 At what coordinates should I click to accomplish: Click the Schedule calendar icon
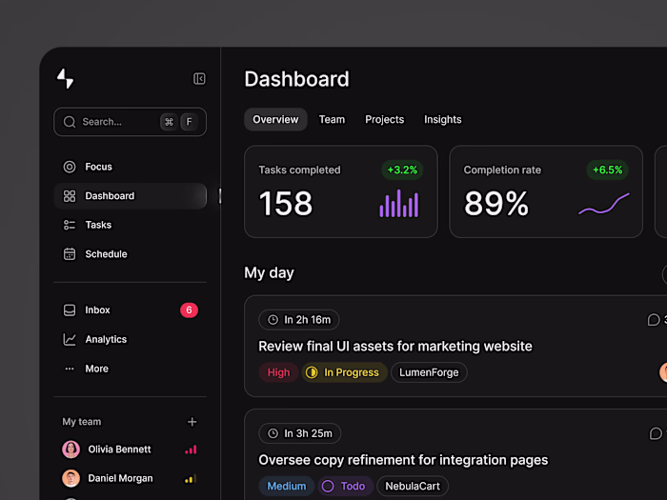tap(70, 254)
